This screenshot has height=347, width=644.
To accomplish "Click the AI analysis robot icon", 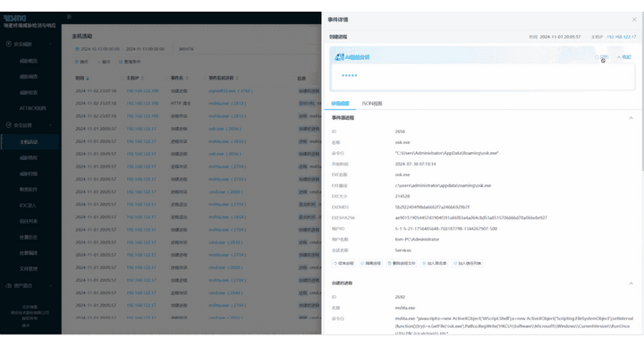I will click(x=339, y=57).
